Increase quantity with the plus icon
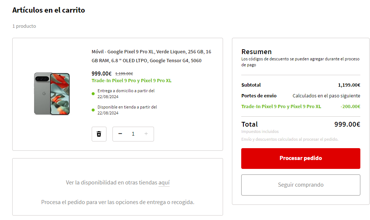The image size is (370, 220). click(x=146, y=134)
